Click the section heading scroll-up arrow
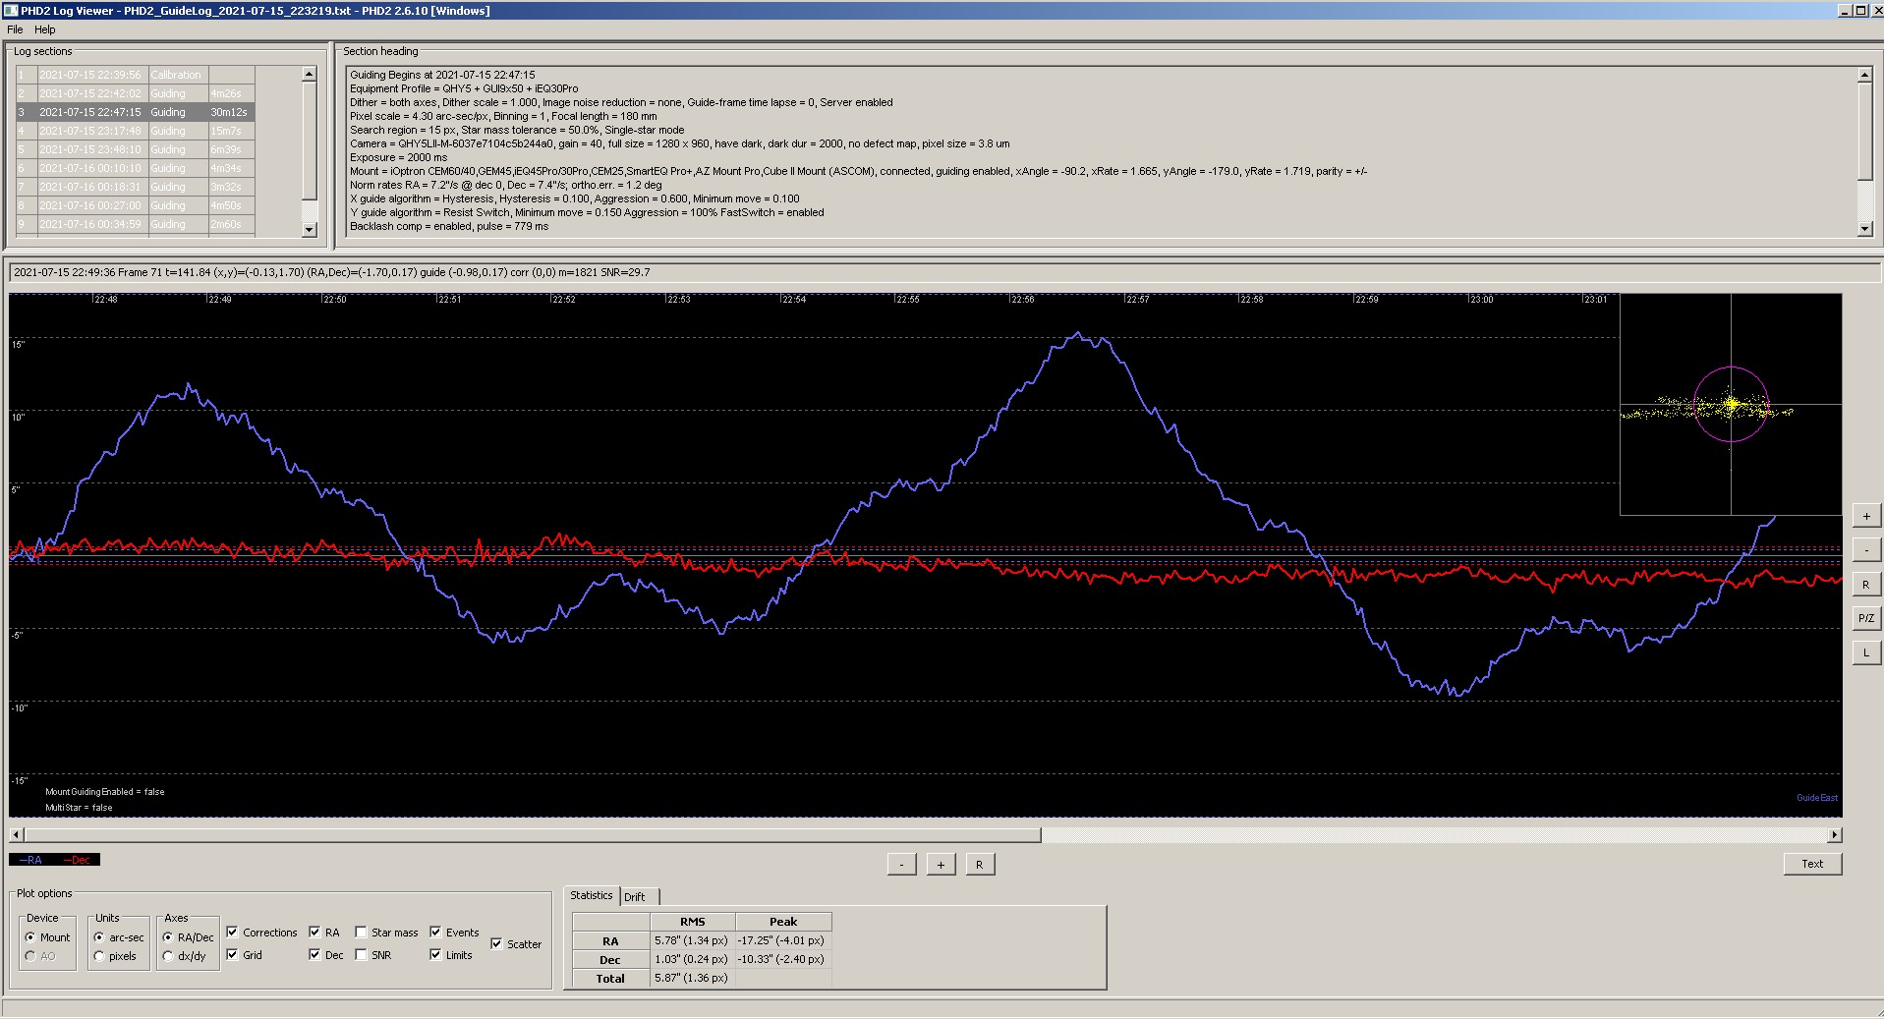Screen dimensions: 1884x1019 coord(1865,75)
